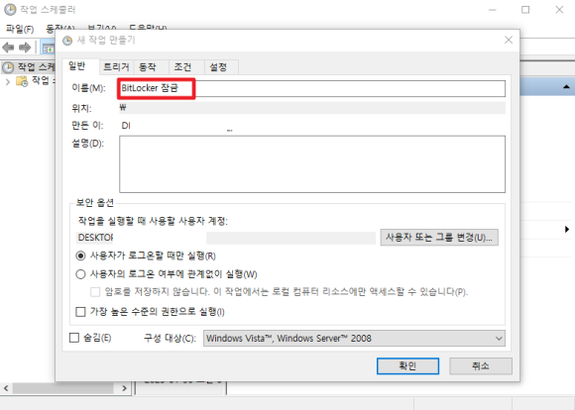The image size is (575, 410).
Task: Click the horizontal scrollbar thumb
Action: pyautogui.click(x=63, y=388)
